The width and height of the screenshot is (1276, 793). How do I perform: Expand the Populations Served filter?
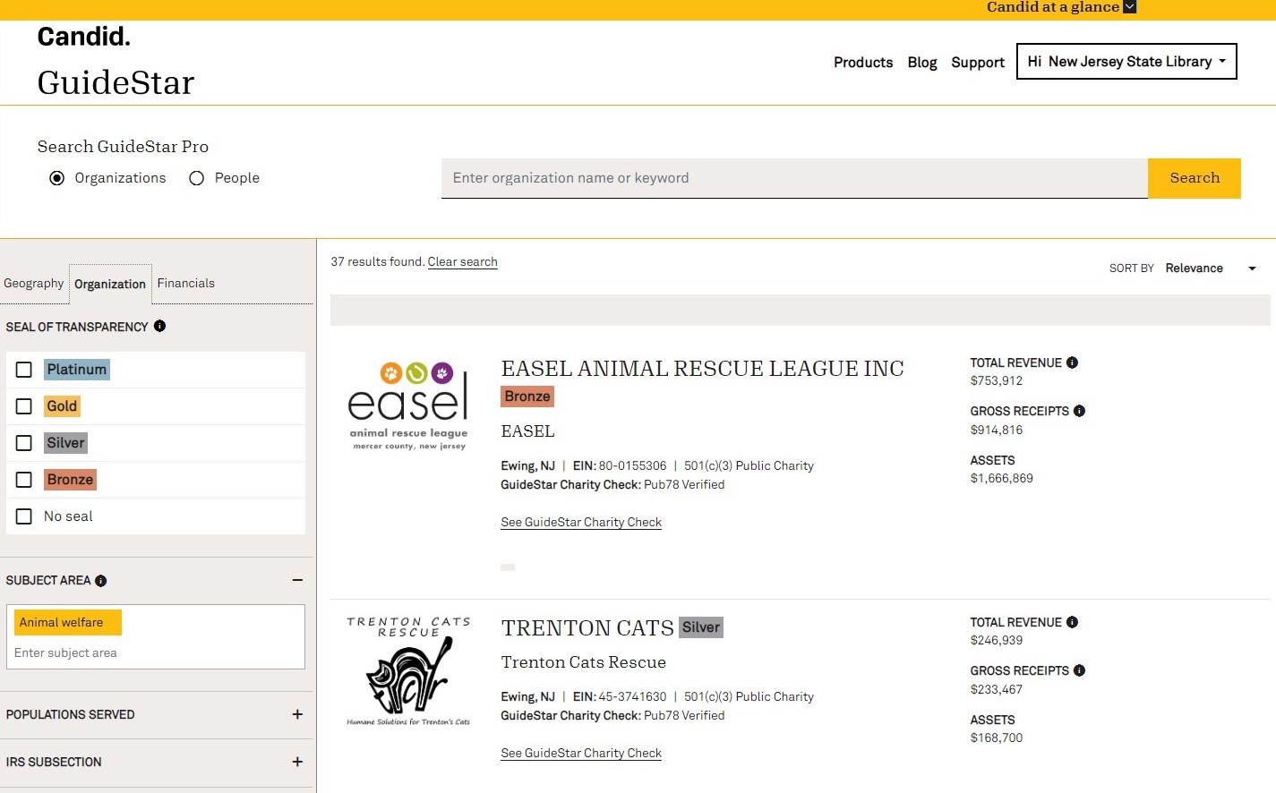pyautogui.click(x=297, y=714)
